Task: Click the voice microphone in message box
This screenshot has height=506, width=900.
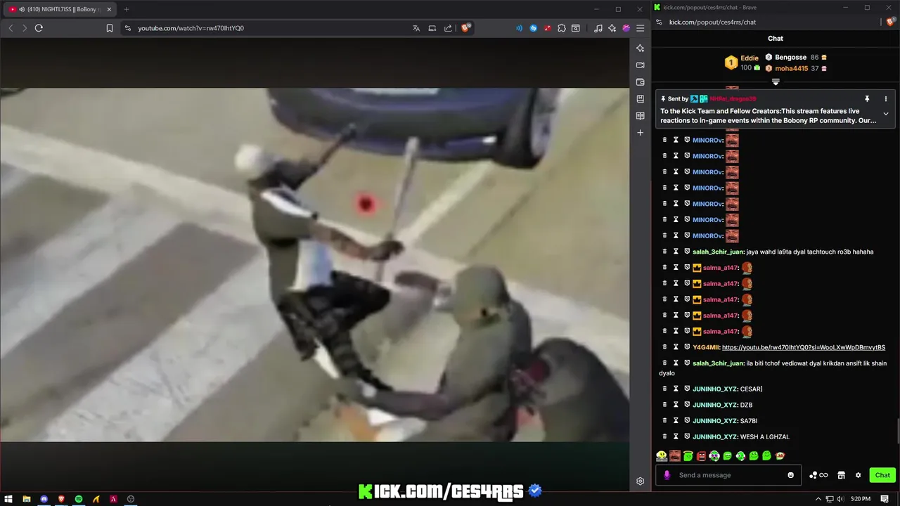Action: click(667, 475)
